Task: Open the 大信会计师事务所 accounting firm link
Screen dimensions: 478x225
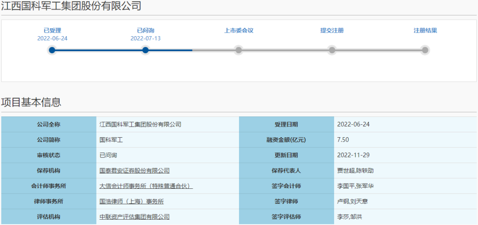Action: (146, 186)
